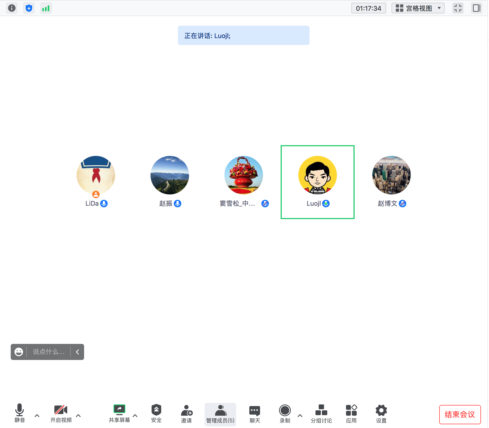Check the network signal strength icon
This screenshot has height=428, width=489.
[x=46, y=8]
